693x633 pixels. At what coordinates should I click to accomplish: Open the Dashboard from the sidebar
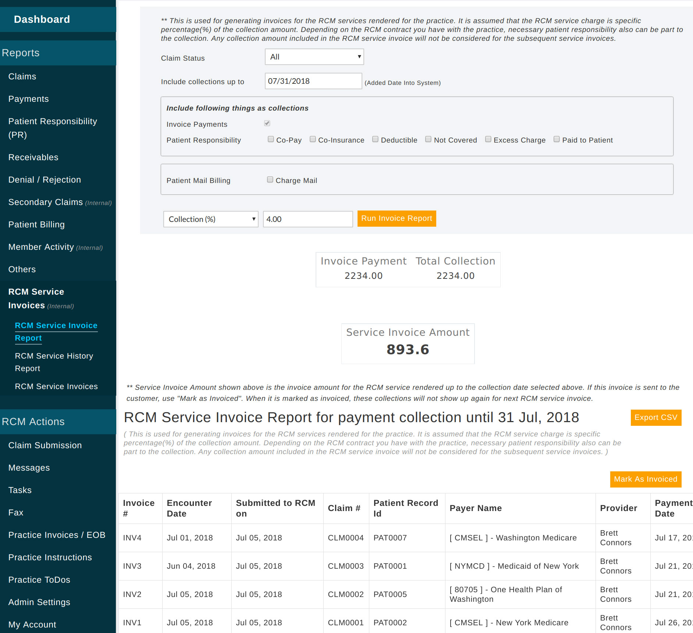coord(42,19)
